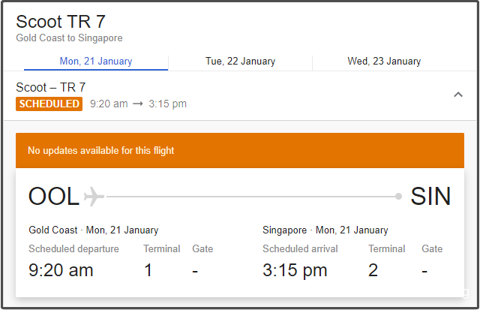Click the orange SCHEDULED status badge
This screenshot has width=480, height=310.
pyautogui.click(x=49, y=104)
